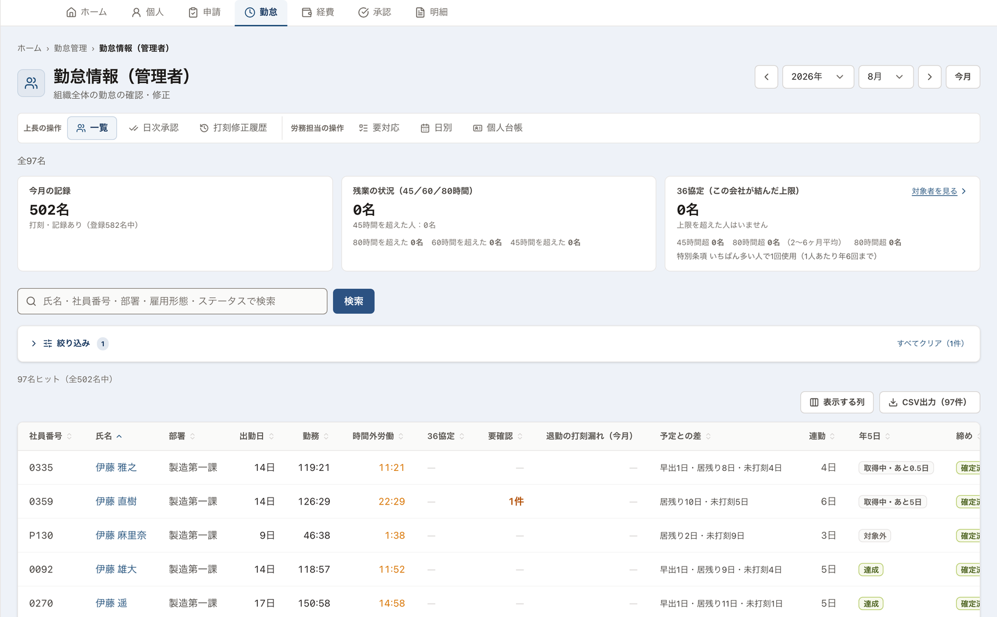997x617 pixels.
Task: Switch to the 個人 navigation tab
Action: point(148,12)
